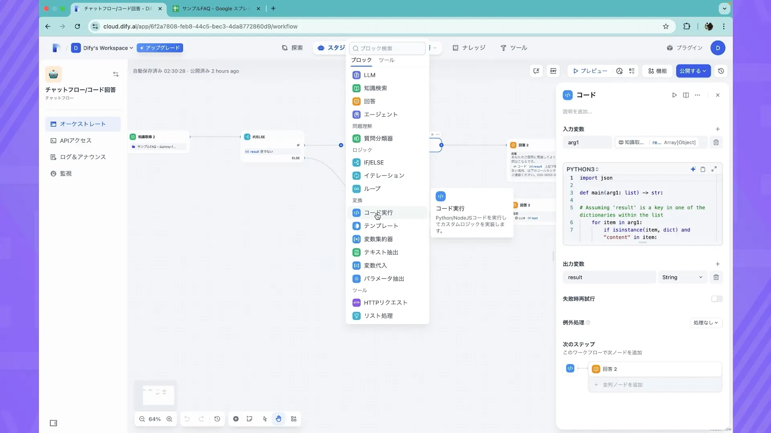The height and width of the screenshot is (433, 771).
Task: Select the pointer selection tool
Action: point(264,419)
